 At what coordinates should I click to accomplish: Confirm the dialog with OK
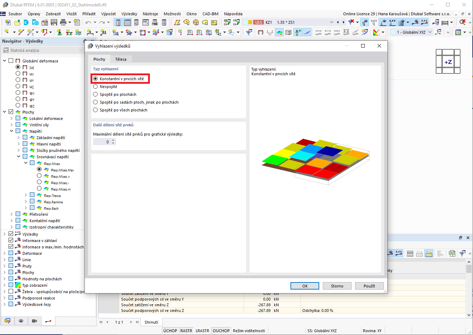pos(305,286)
